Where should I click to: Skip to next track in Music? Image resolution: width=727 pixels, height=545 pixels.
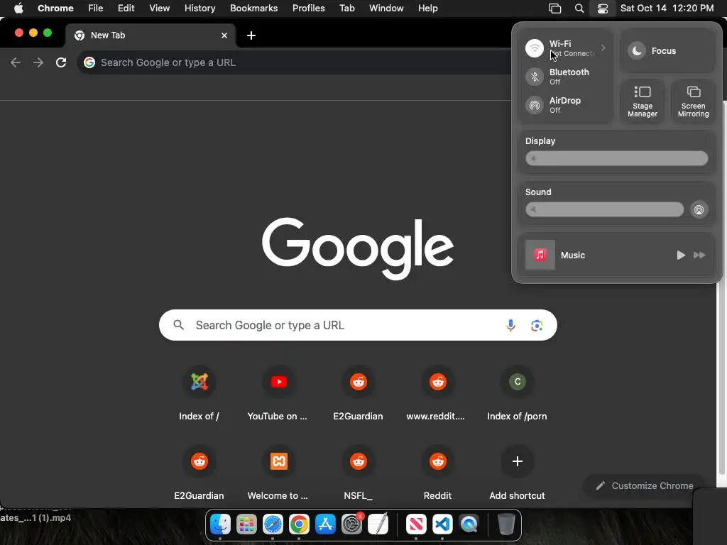click(699, 255)
